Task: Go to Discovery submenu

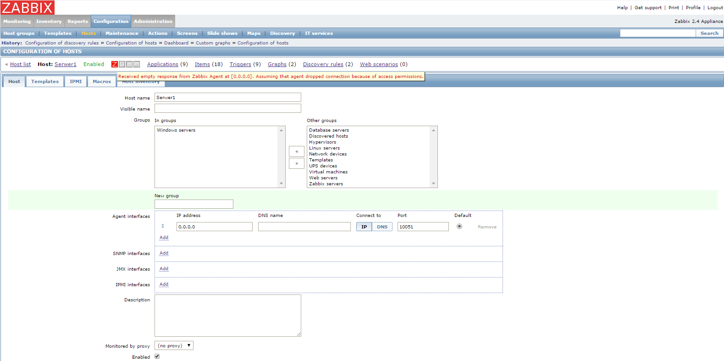Action: pos(282,33)
